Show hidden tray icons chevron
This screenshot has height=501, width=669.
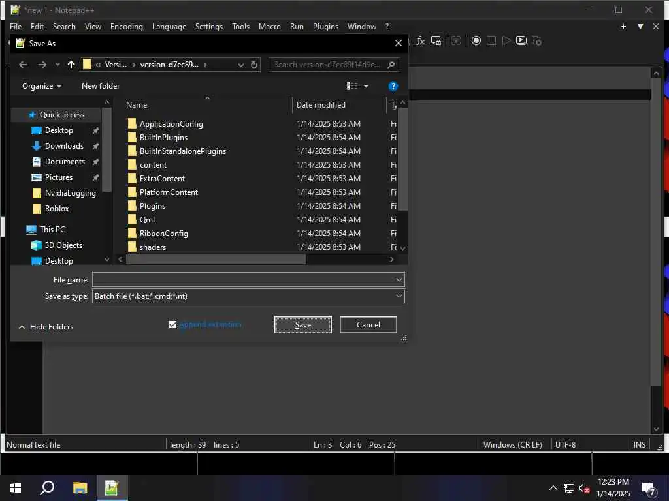553,488
